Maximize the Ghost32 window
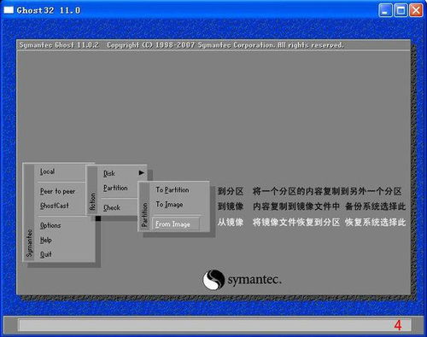The height and width of the screenshot is (337, 427). 401,10
